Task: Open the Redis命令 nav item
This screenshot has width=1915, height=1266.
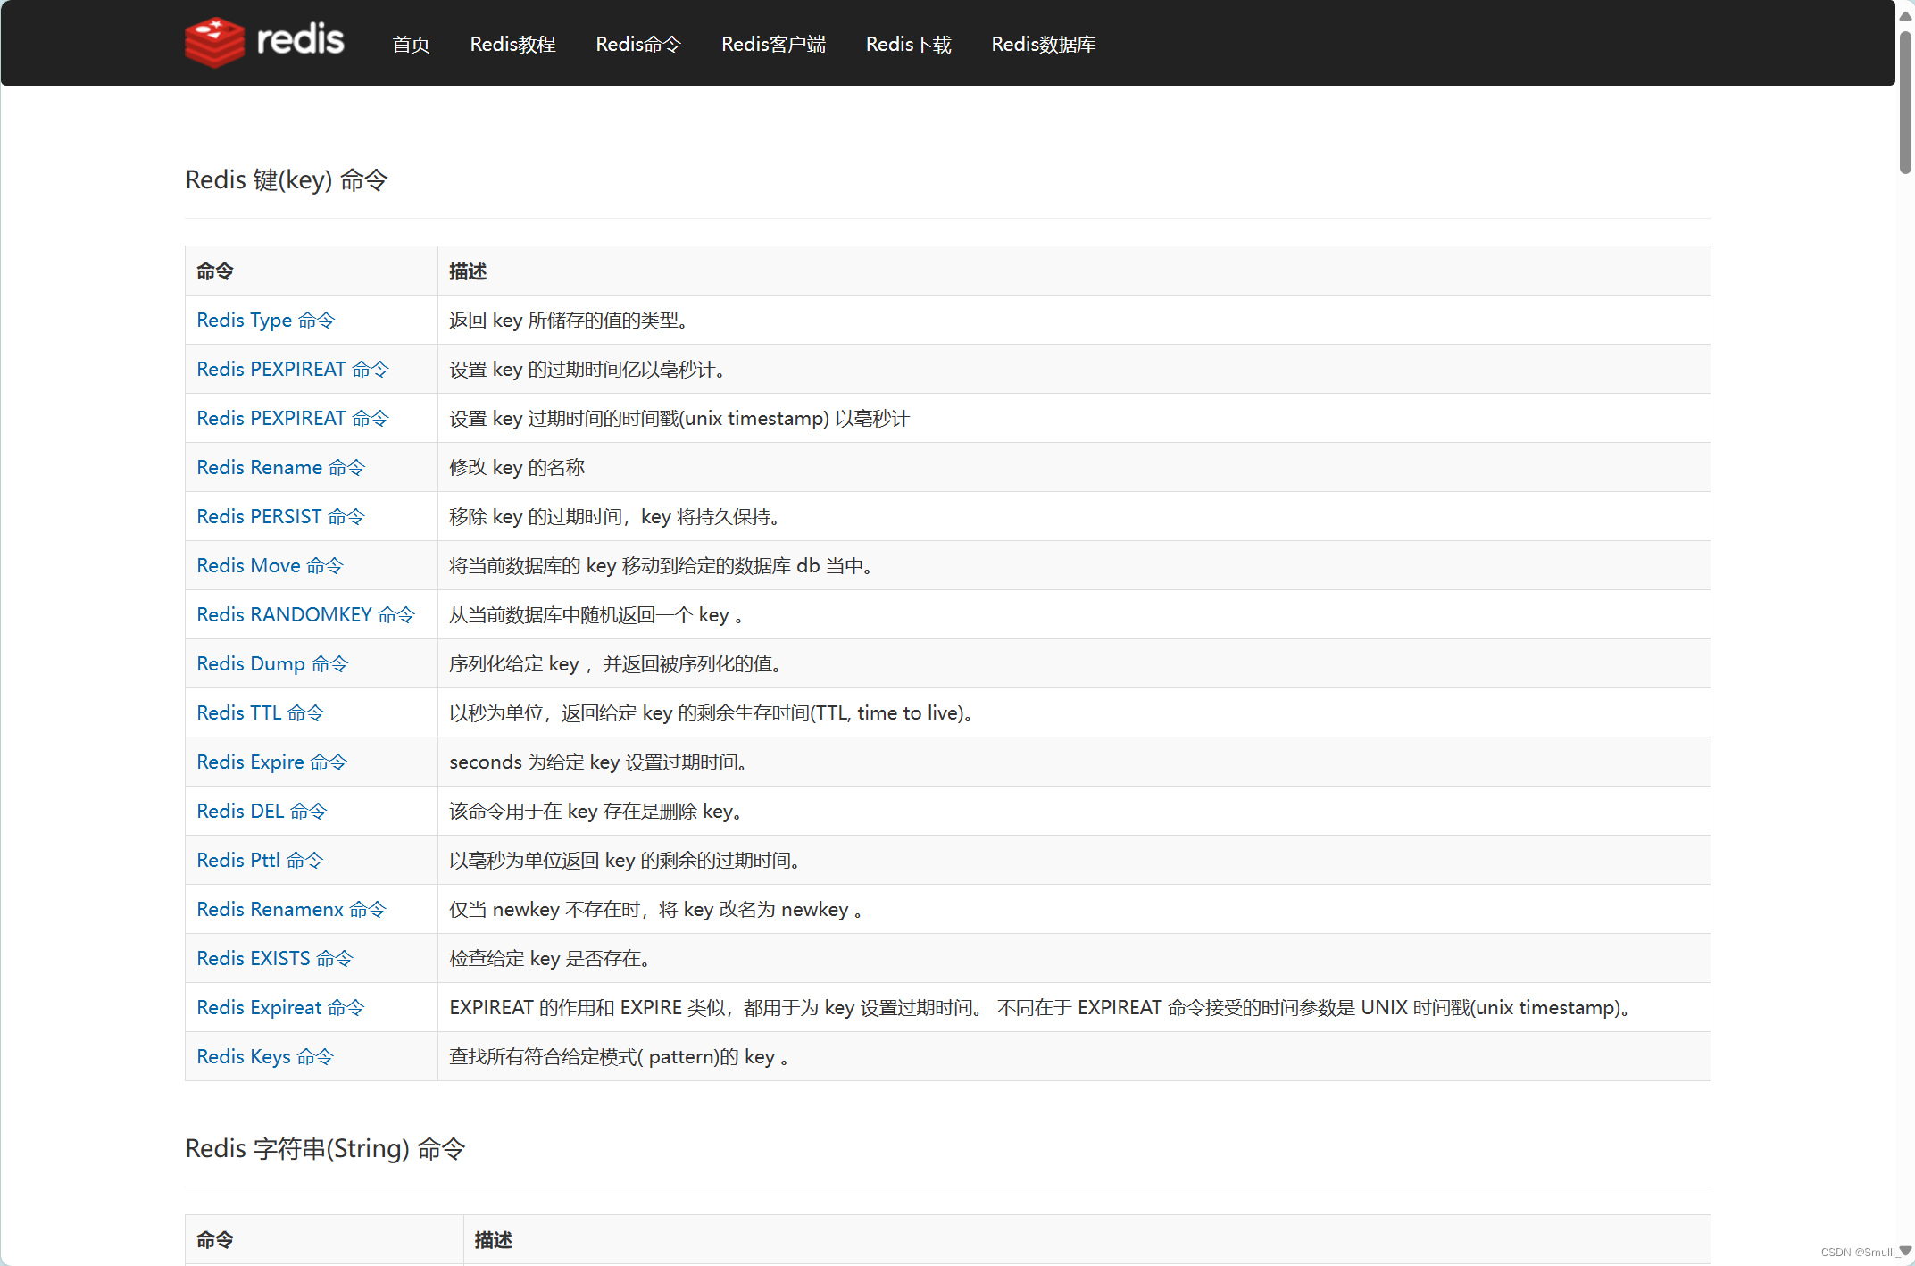Action: coord(638,44)
